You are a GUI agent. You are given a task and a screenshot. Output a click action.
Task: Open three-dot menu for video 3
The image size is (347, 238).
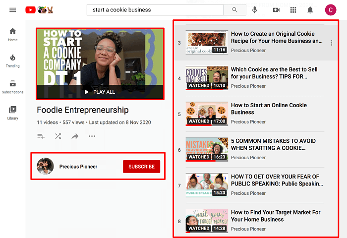(x=331, y=43)
